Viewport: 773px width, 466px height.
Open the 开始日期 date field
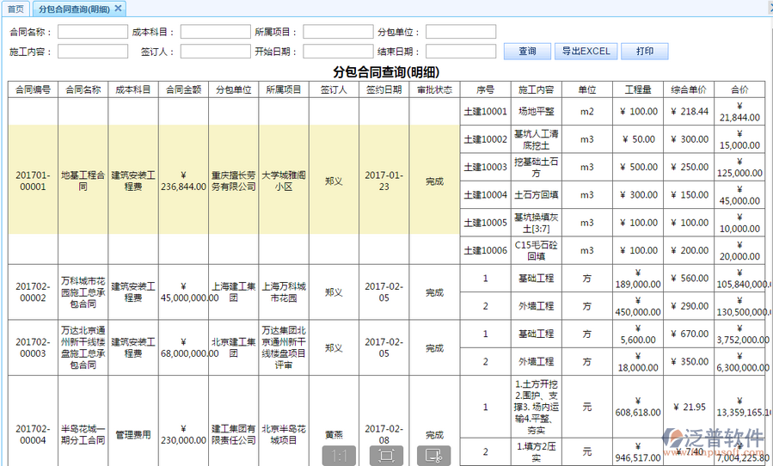(x=337, y=52)
